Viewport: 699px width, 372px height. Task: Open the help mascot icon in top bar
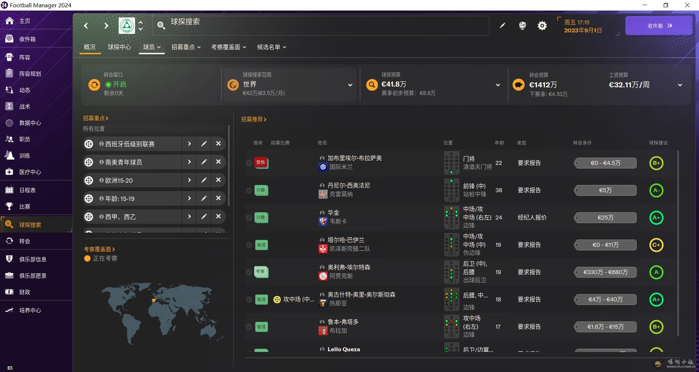[522, 25]
